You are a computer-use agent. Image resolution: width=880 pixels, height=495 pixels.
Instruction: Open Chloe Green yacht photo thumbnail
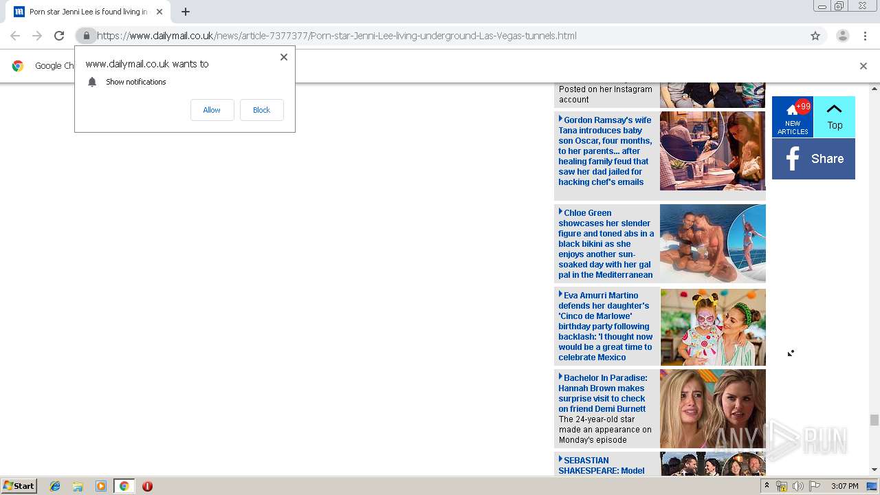click(712, 243)
